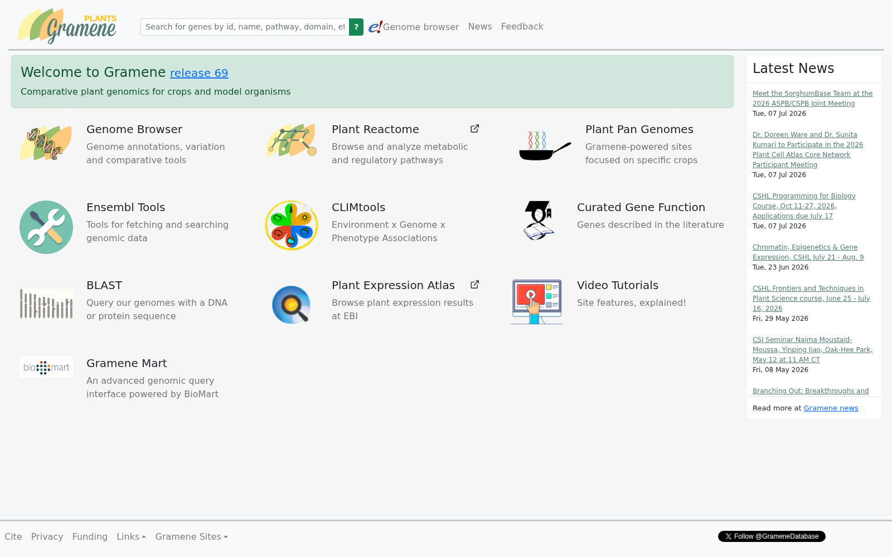Open the Cite footer link

tap(13, 536)
